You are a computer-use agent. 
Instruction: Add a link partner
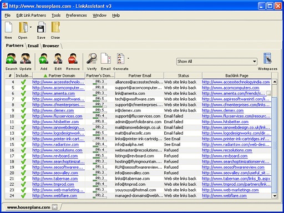click(x=44, y=62)
